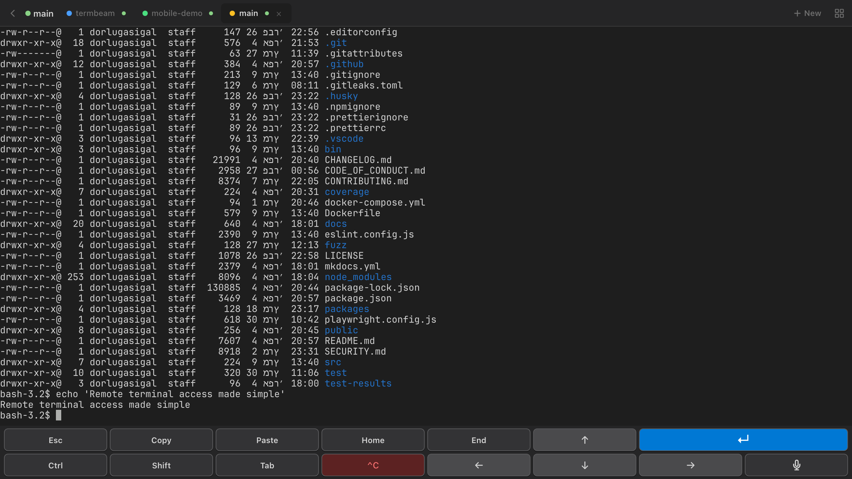Open the grid view of sessions
This screenshot has height=479, width=852.
[x=839, y=13]
